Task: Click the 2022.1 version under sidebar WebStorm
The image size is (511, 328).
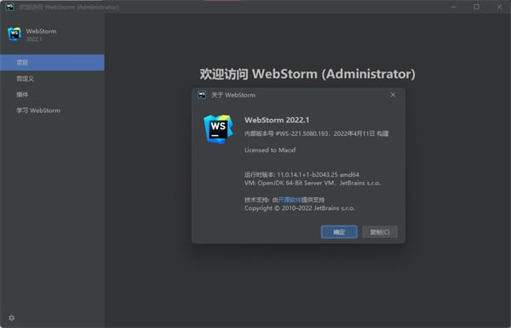Action: pos(34,39)
